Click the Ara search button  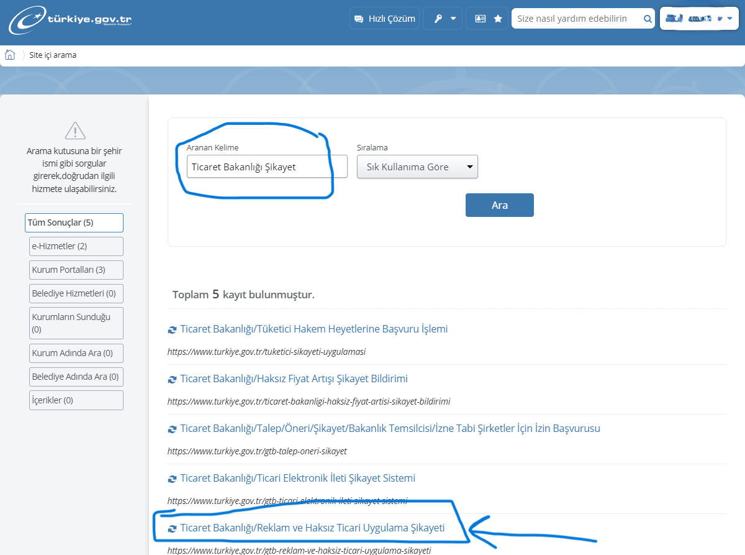500,205
